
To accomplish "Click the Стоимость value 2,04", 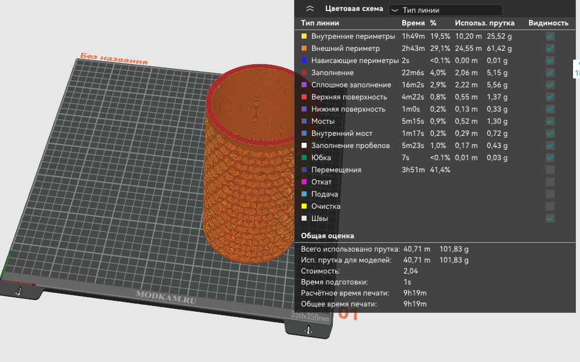I will tap(410, 271).
